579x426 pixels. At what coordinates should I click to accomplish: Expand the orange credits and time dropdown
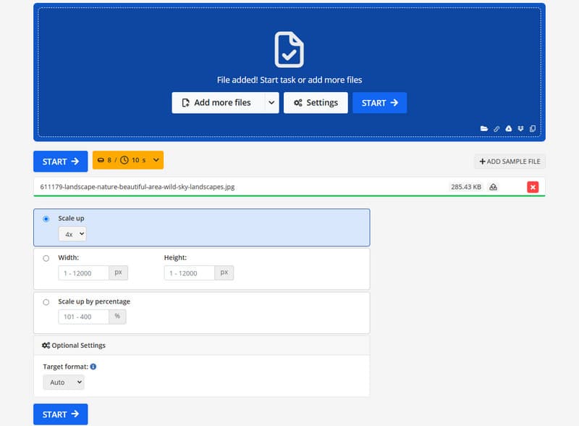(x=128, y=160)
